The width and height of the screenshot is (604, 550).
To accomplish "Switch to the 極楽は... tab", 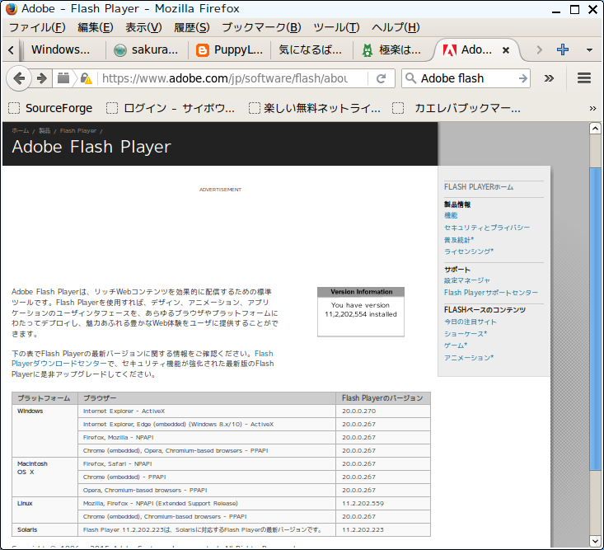I will [393, 49].
